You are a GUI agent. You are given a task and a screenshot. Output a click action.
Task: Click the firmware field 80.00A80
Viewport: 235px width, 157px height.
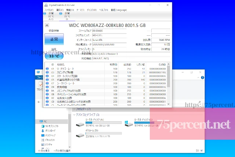[x=109, y=31]
